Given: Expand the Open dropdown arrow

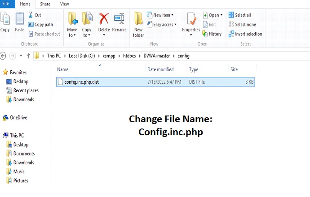Looking at the screenshot, I should click(x=221, y=15).
